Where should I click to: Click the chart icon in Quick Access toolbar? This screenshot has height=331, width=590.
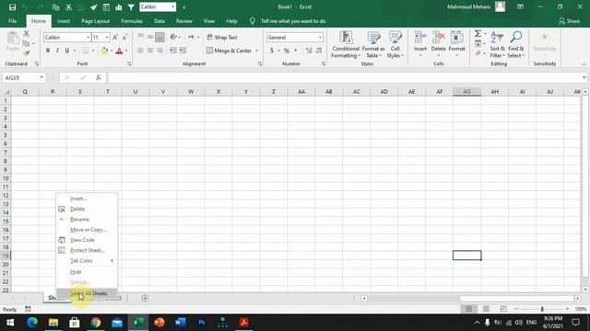click(x=119, y=7)
